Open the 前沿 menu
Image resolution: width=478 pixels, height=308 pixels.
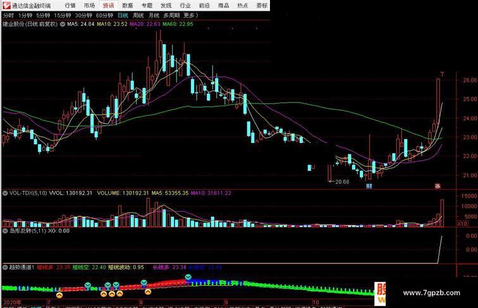204,6
